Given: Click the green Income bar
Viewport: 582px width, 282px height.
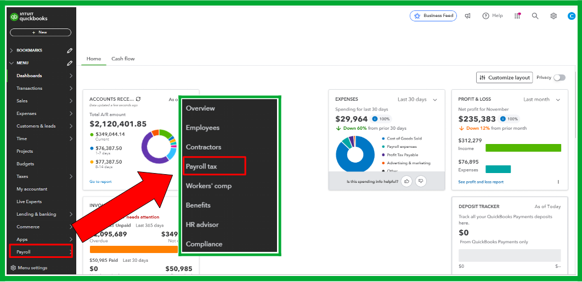Looking at the screenshot, I should [523, 148].
